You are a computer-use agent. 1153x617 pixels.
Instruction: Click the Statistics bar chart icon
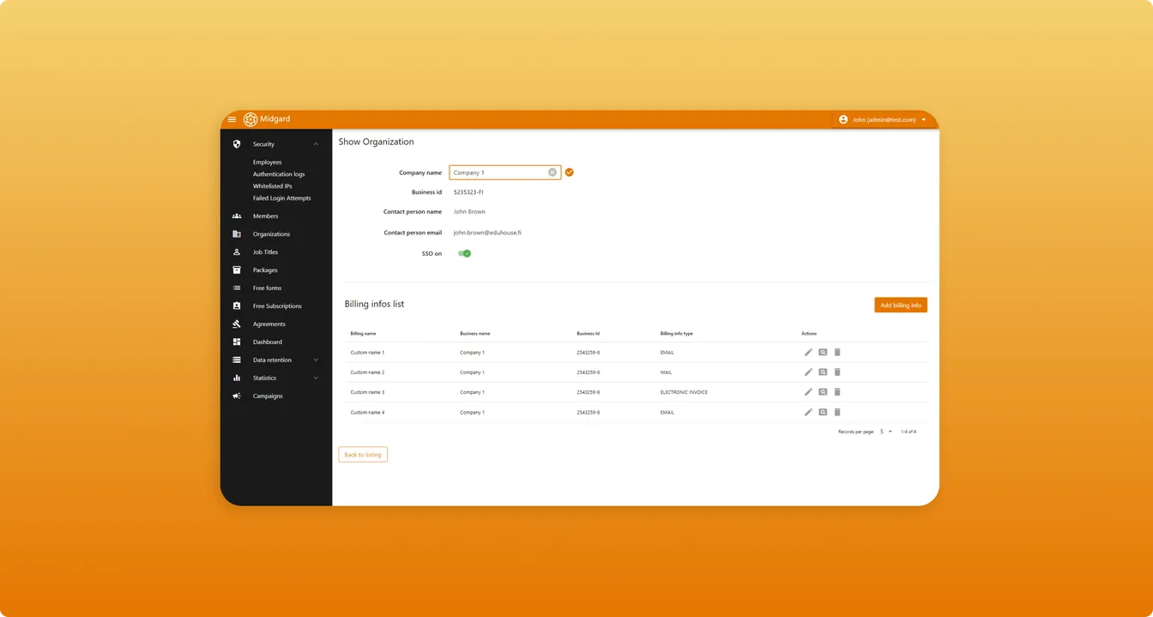pyautogui.click(x=237, y=378)
